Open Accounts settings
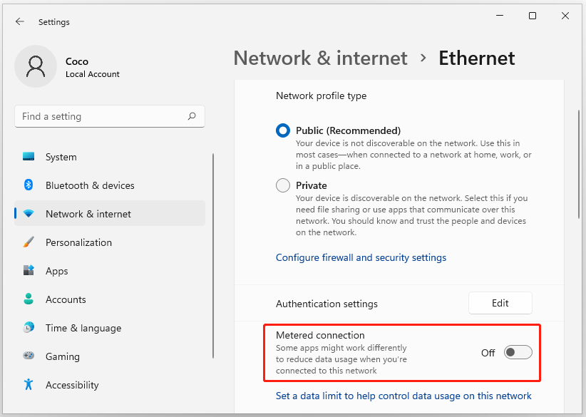This screenshot has height=417, width=586. (66, 299)
